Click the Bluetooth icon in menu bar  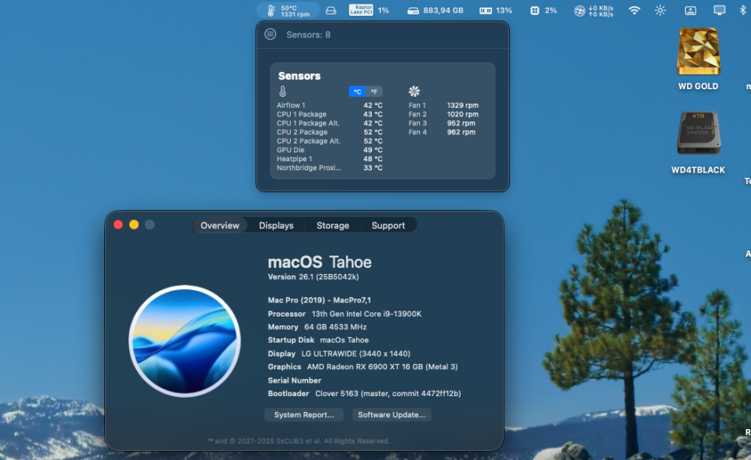tap(743, 11)
